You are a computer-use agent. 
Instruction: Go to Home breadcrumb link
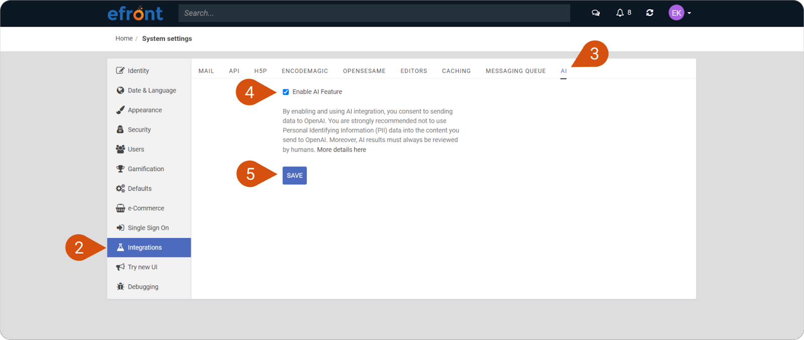[124, 39]
